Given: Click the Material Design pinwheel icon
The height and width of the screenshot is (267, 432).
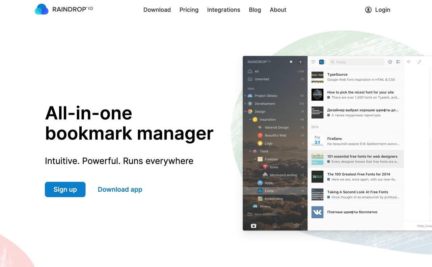Looking at the screenshot, I should 260,127.
